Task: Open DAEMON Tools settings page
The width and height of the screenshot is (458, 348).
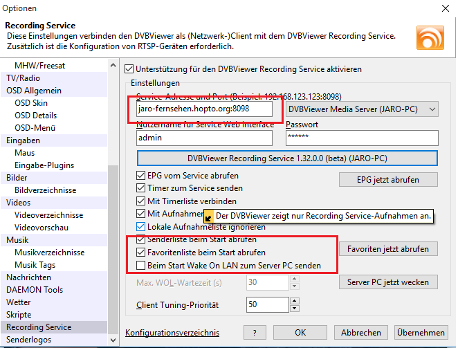Action: 54,290
